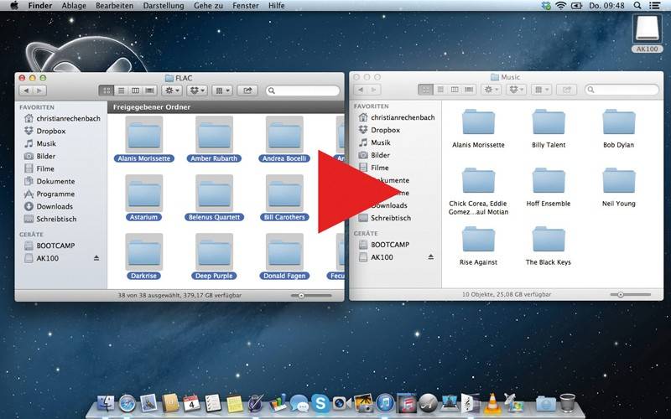Switch FLAC window to Cover Flow view
Screen dimensions: 671x419
tap(149, 91)
